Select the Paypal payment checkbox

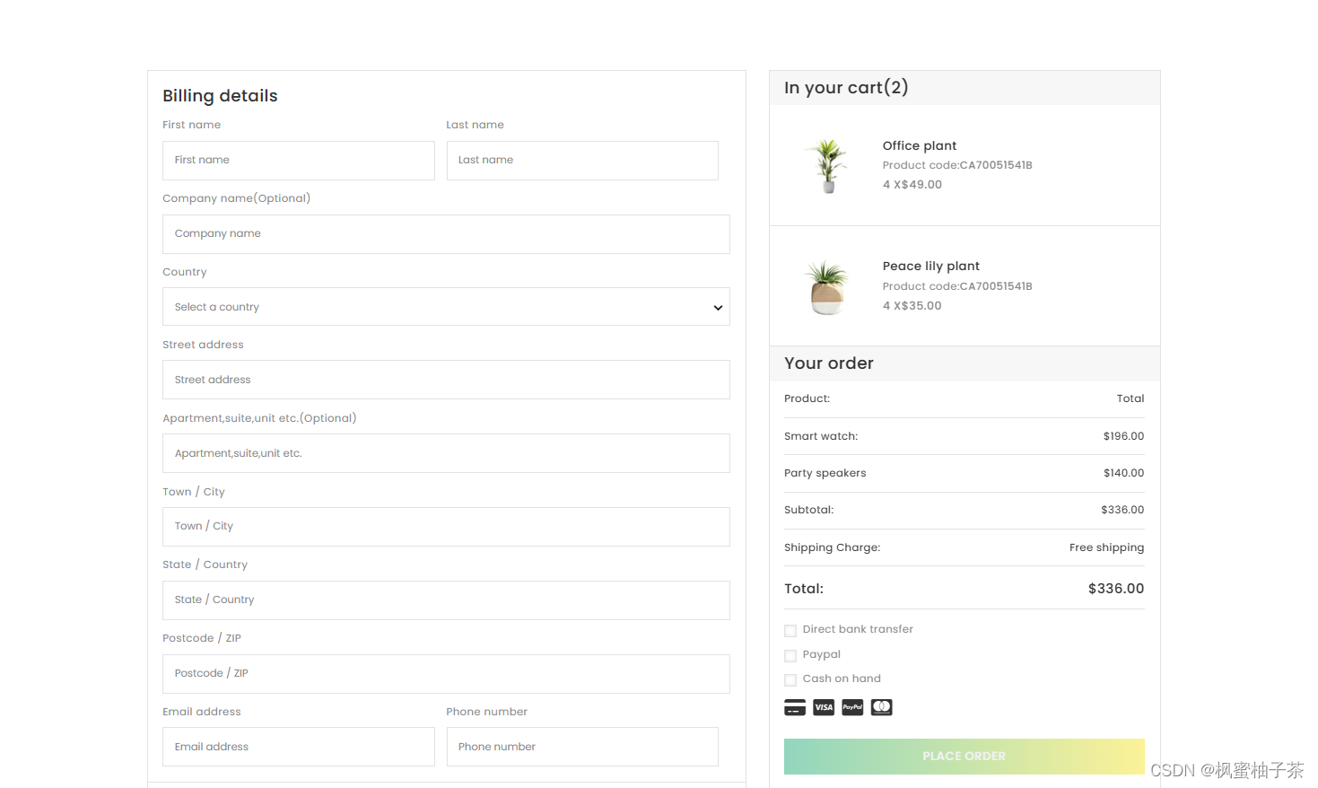pyautogui.click(x=790, y=656)
